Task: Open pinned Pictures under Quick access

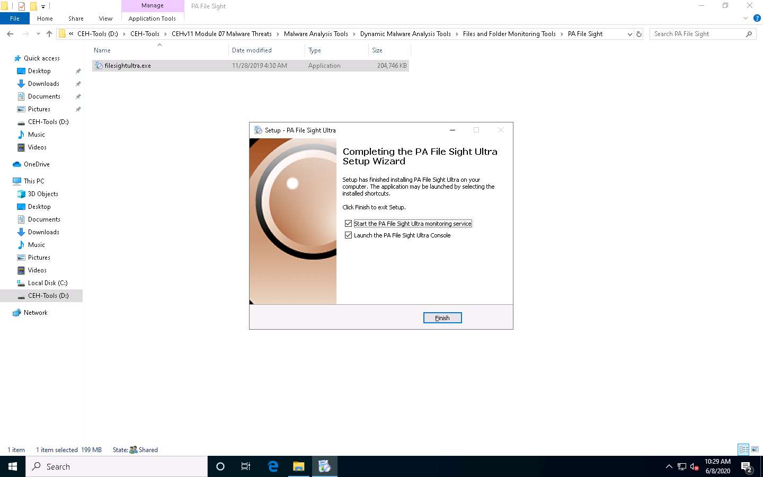Action: (39, 109)
